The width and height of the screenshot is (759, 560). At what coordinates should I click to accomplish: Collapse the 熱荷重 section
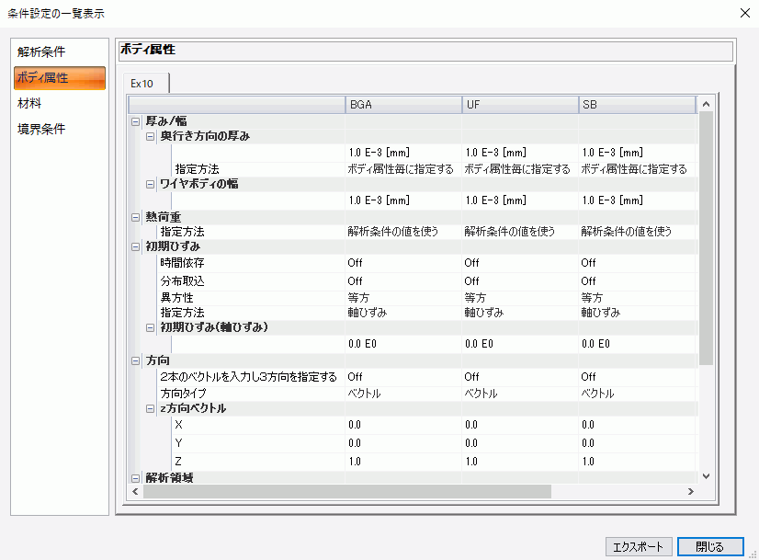136,216
